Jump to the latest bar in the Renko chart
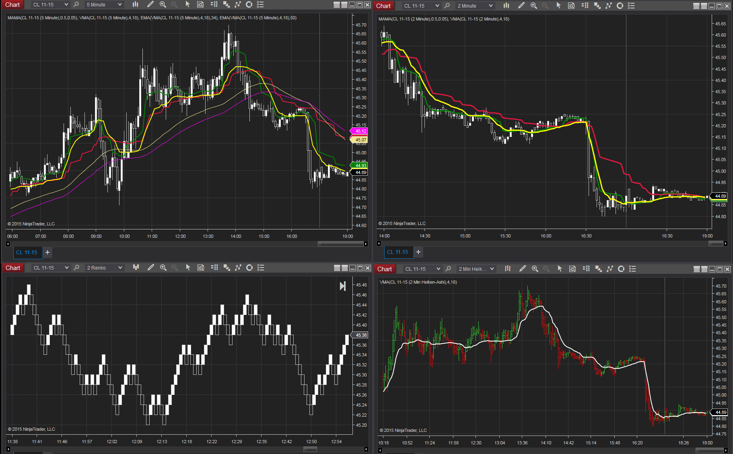 [342, 286]
